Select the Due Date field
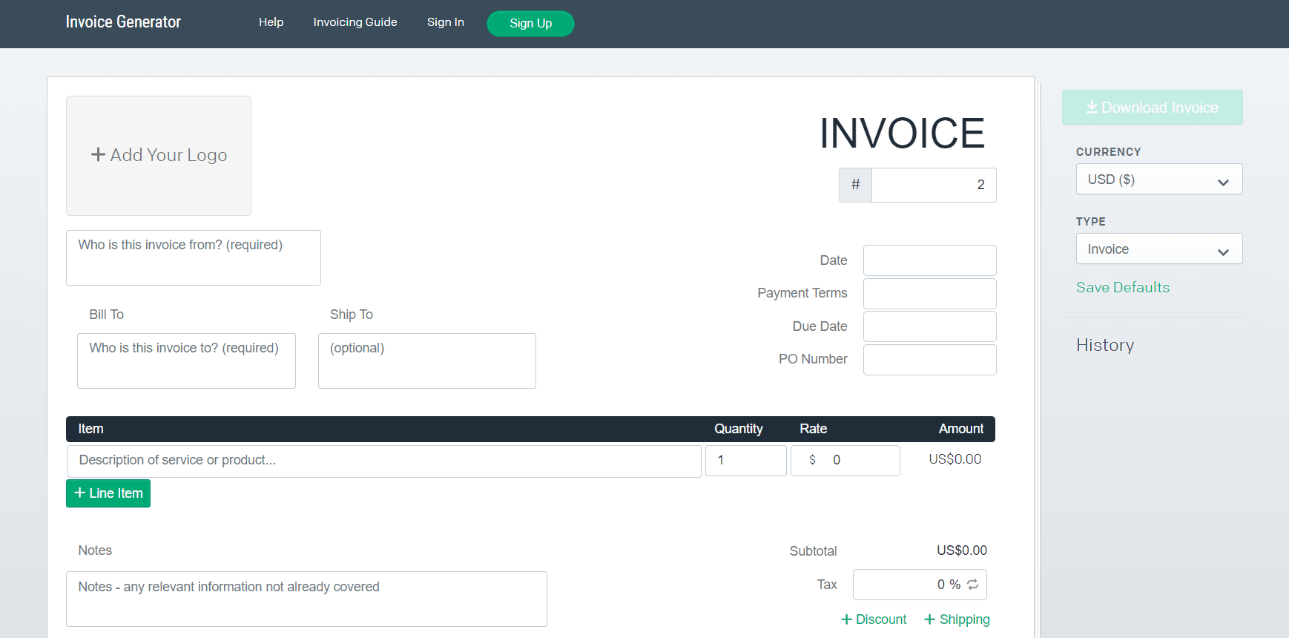1289x638 pixels. click(x=929, y=326)
